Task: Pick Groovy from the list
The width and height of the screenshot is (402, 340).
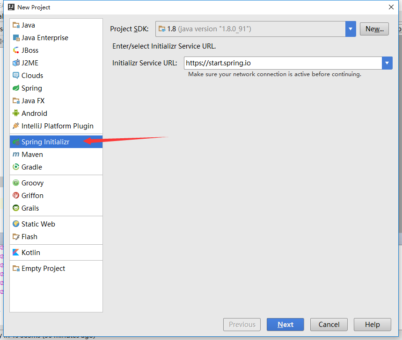Action: (56, 183)
